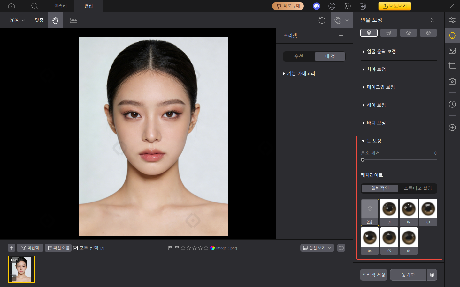Click the 프리셋 저장 button
Image resolution: width=460 pixels, height=287 pixels.
(373, 275)
